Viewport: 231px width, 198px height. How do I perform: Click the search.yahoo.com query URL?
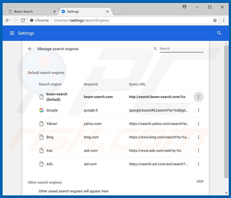pos(159,124)
